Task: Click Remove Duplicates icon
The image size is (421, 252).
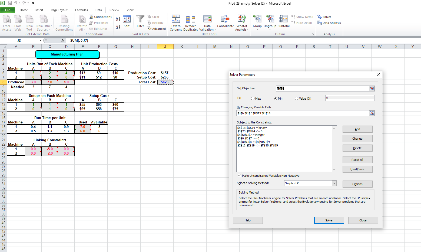Action: pos(190,19)
